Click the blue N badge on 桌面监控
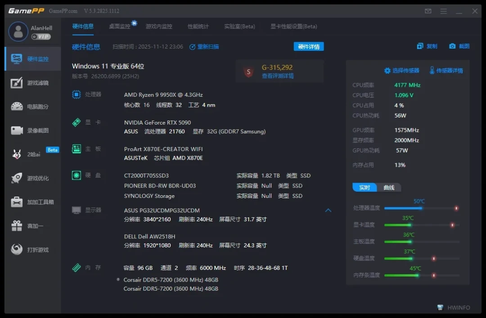Screen dimensions: 486x318 [x=134, y=23]
